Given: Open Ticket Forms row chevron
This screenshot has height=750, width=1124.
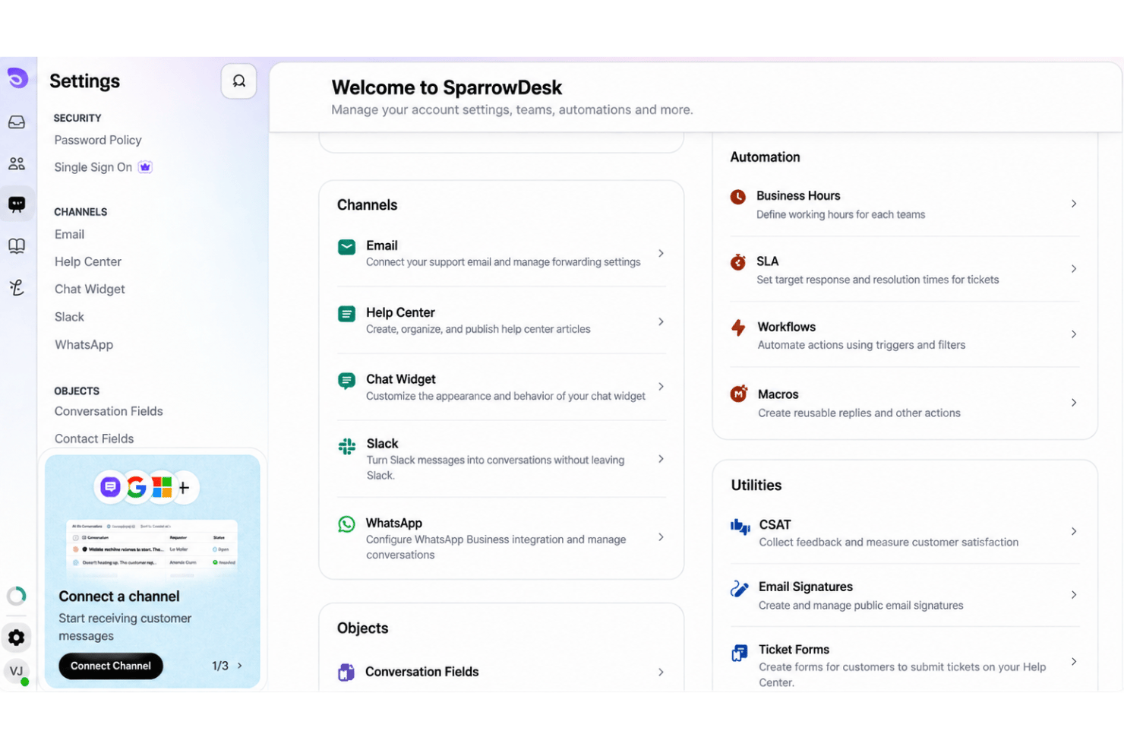Looking at the screenshot, I should pyautogui.click(x=1074, y=662).
